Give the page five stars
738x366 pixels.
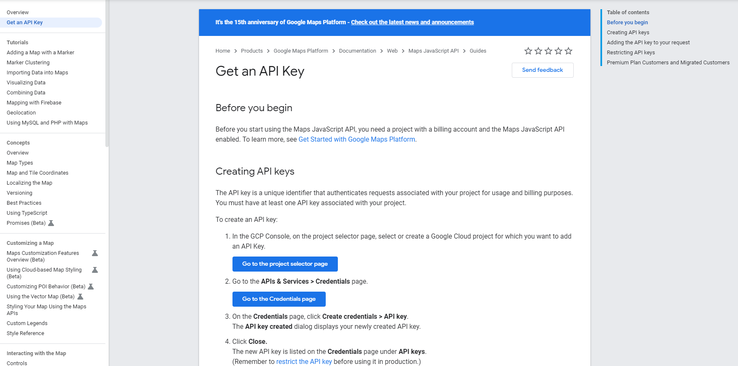tap(568, 51)
